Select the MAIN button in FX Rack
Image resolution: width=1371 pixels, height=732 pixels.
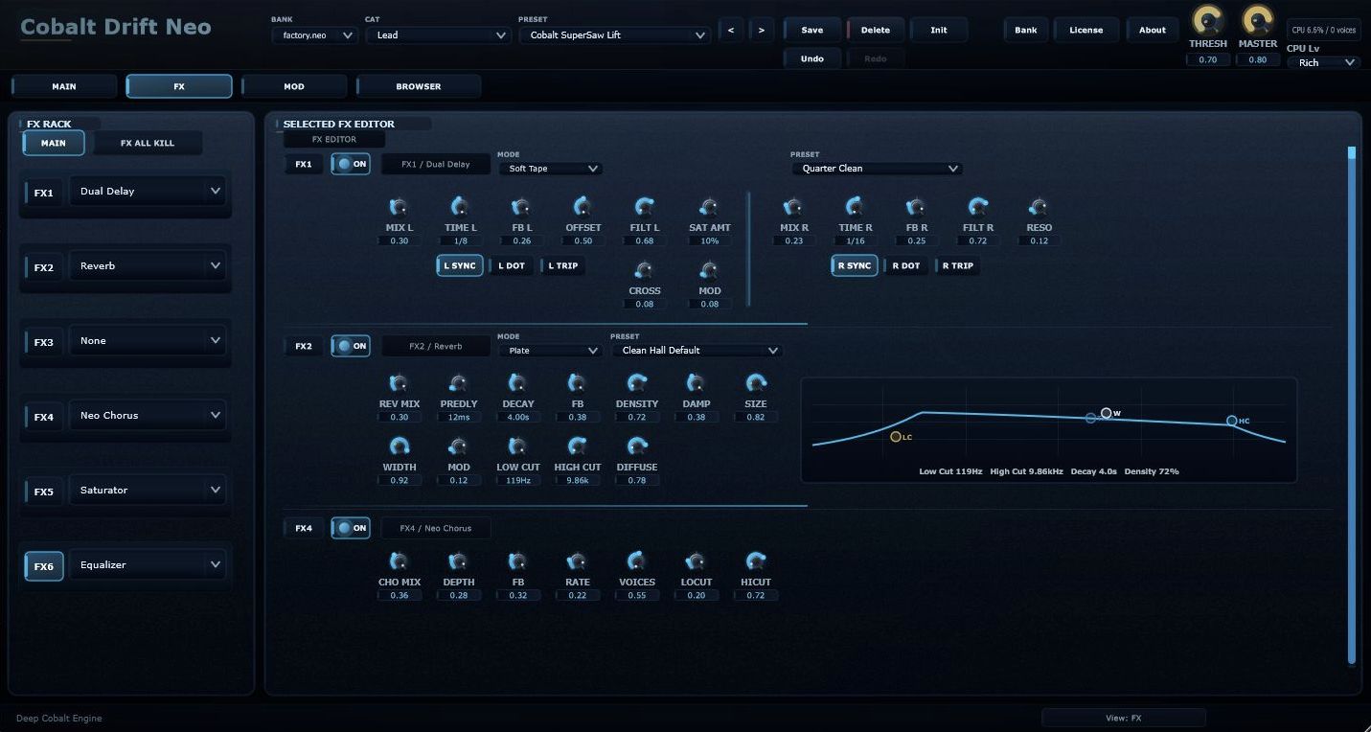pos(54,143)
